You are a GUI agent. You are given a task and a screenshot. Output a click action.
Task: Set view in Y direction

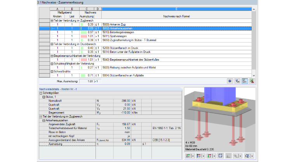(199, 156)
